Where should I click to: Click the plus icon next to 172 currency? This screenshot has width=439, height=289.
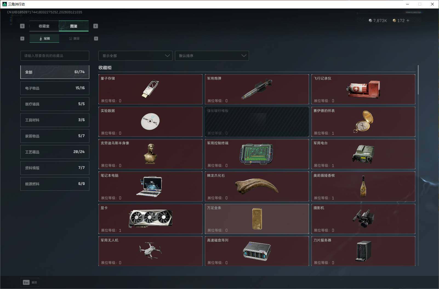click(408, 21)
